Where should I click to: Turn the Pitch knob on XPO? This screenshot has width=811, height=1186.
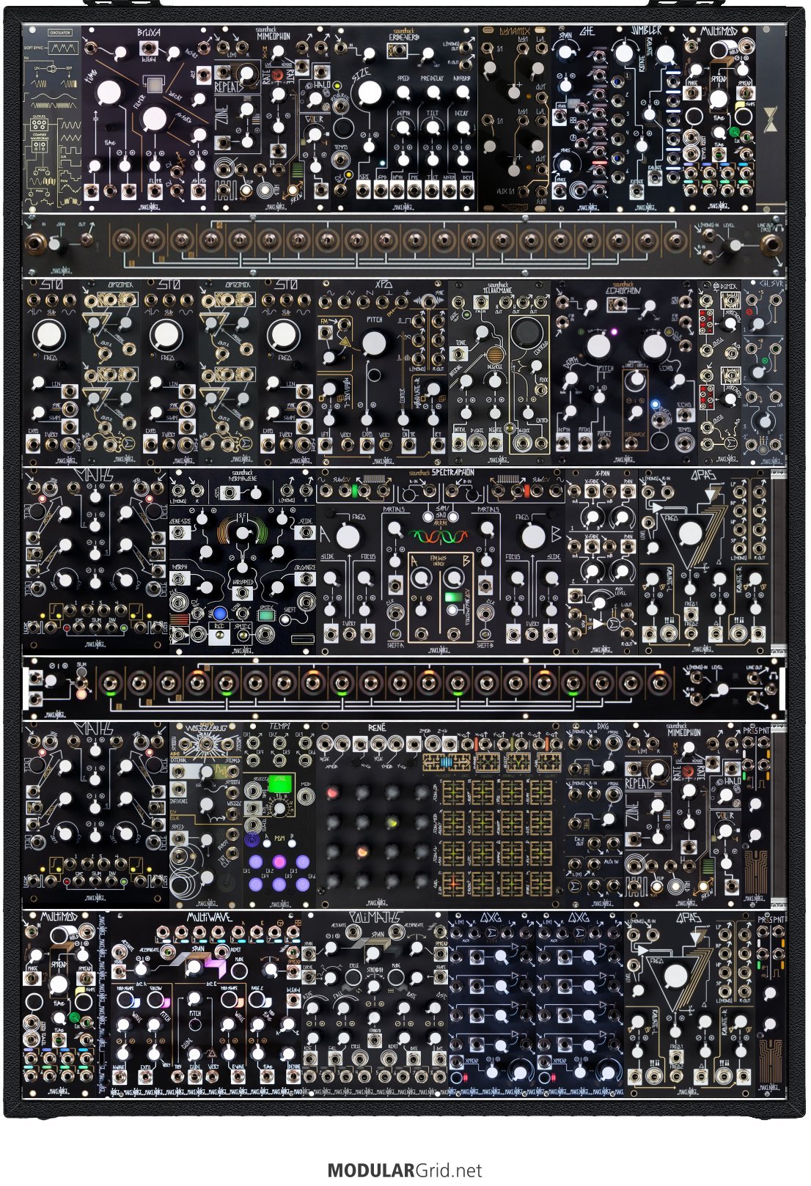click(x=373, y=343)
